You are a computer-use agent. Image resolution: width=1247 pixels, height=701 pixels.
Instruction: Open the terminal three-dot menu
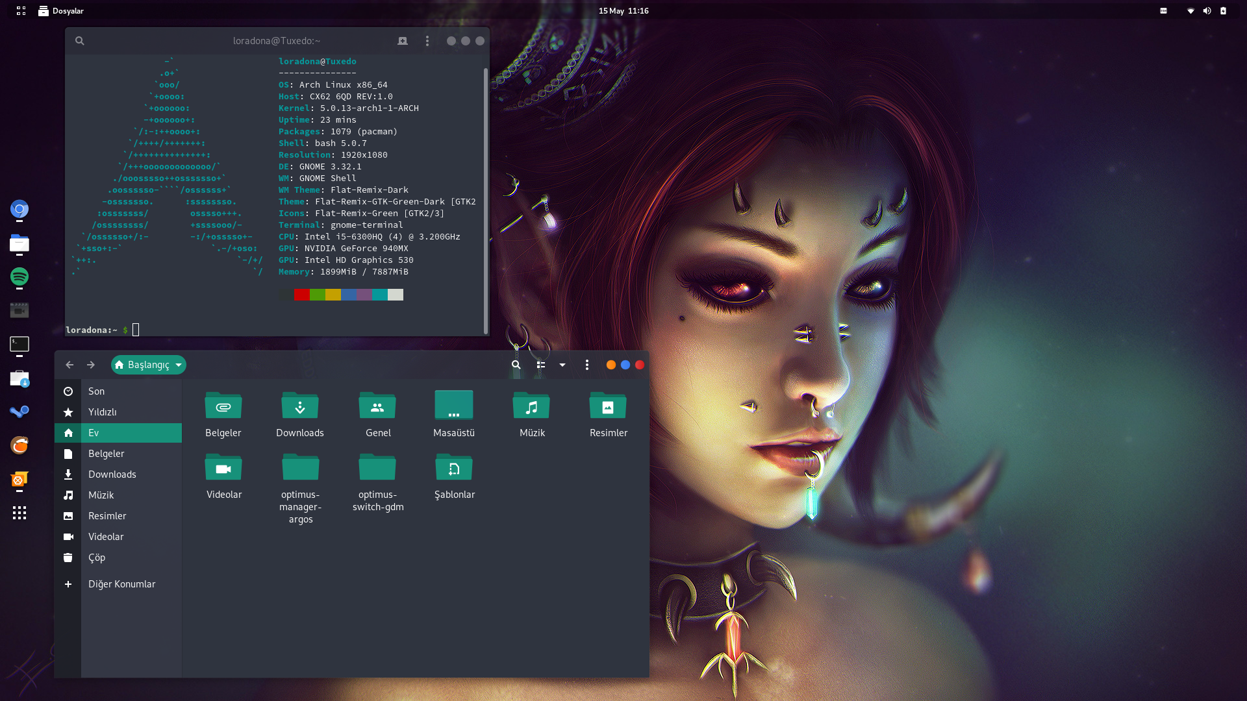click(x=427, y=41)
